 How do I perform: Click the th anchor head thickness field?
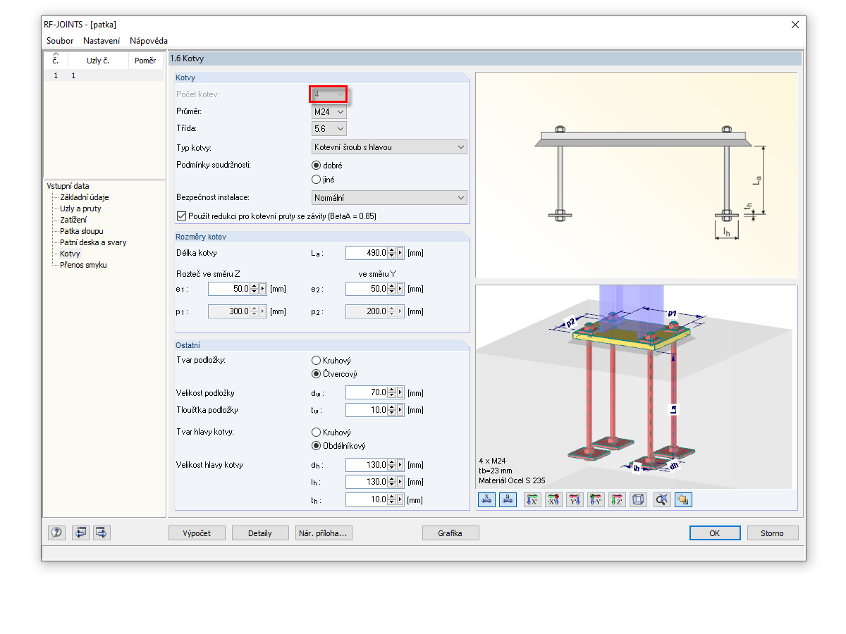click(367, 499)
